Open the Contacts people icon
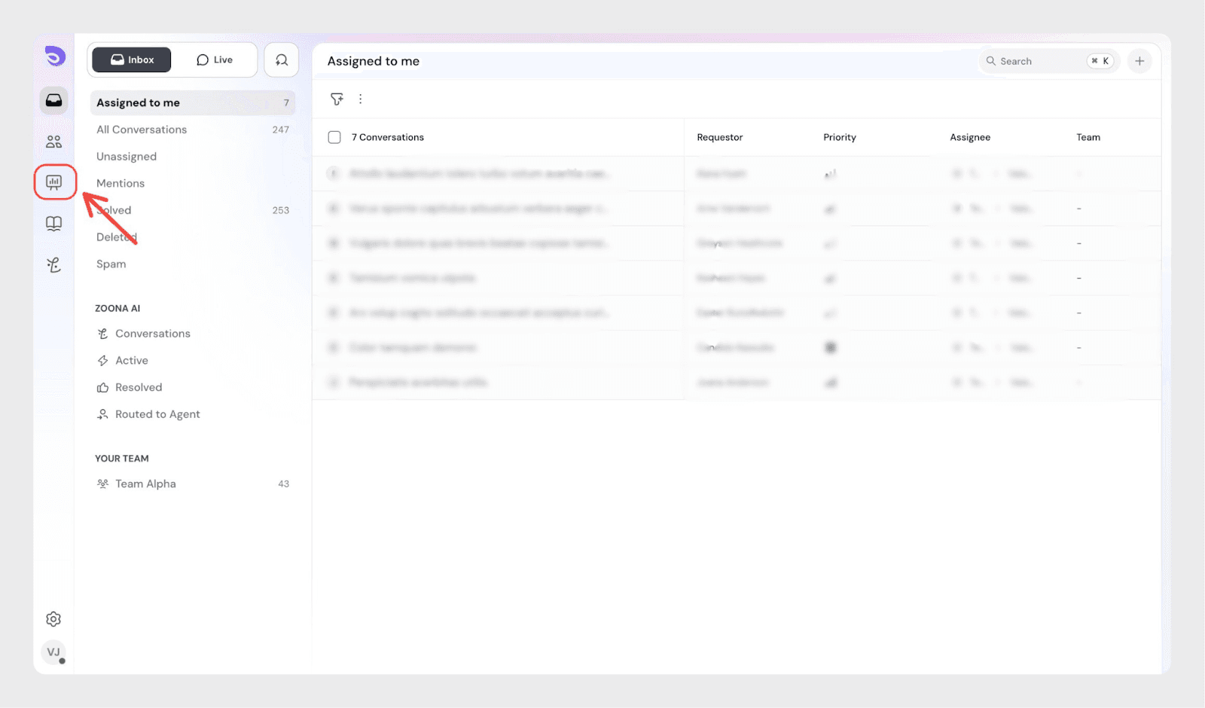 (x=54, y=142)
